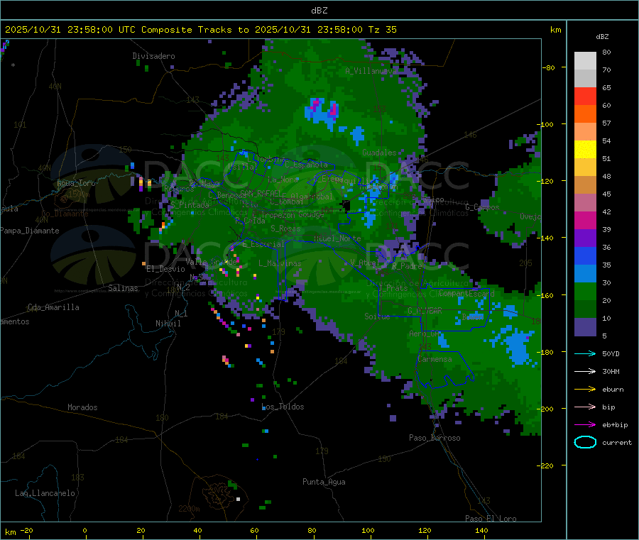639x540 pixels.
Task: Click the Paso_El_Loro map label
Action: 491,519
